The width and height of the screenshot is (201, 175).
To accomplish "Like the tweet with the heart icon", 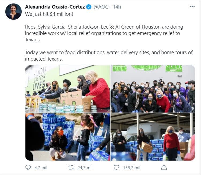I will tap(116, 168).
